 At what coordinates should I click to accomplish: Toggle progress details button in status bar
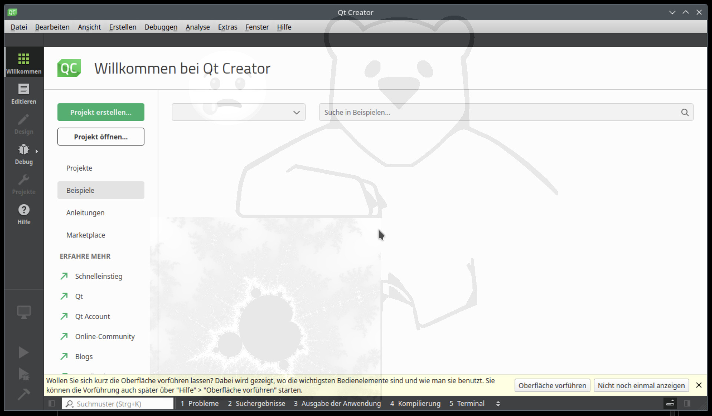[x=670, y=403]
